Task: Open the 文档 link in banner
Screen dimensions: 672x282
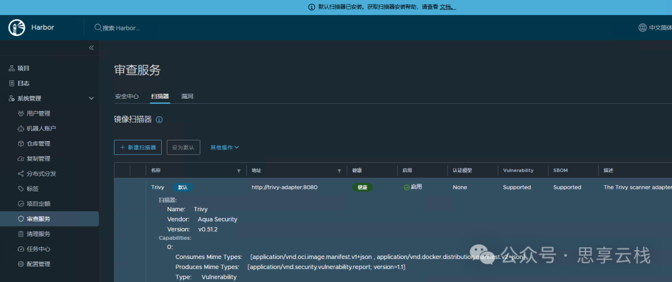Action: coord(447,7)
